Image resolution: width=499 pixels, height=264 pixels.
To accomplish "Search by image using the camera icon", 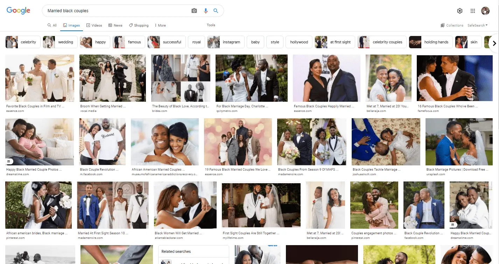I will point(194,10).
